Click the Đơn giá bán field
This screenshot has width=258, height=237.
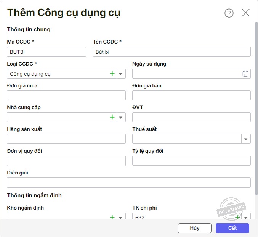coord(191,95)
